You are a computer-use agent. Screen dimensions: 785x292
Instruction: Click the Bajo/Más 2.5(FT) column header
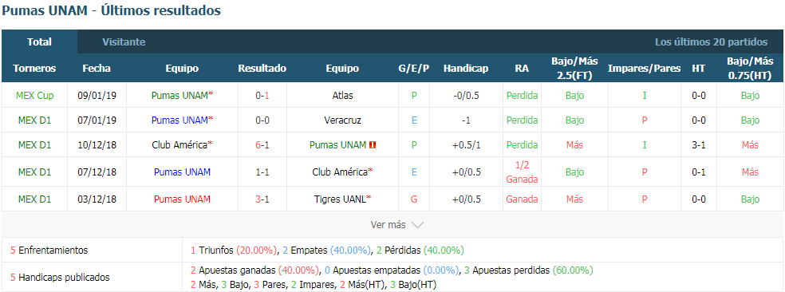[574, 68]
